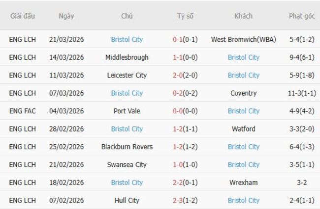Image resolution: width=320 pixels, height=209 pixels.
Task: Click the 'Ngày' column header
Action: coord(66,16)
